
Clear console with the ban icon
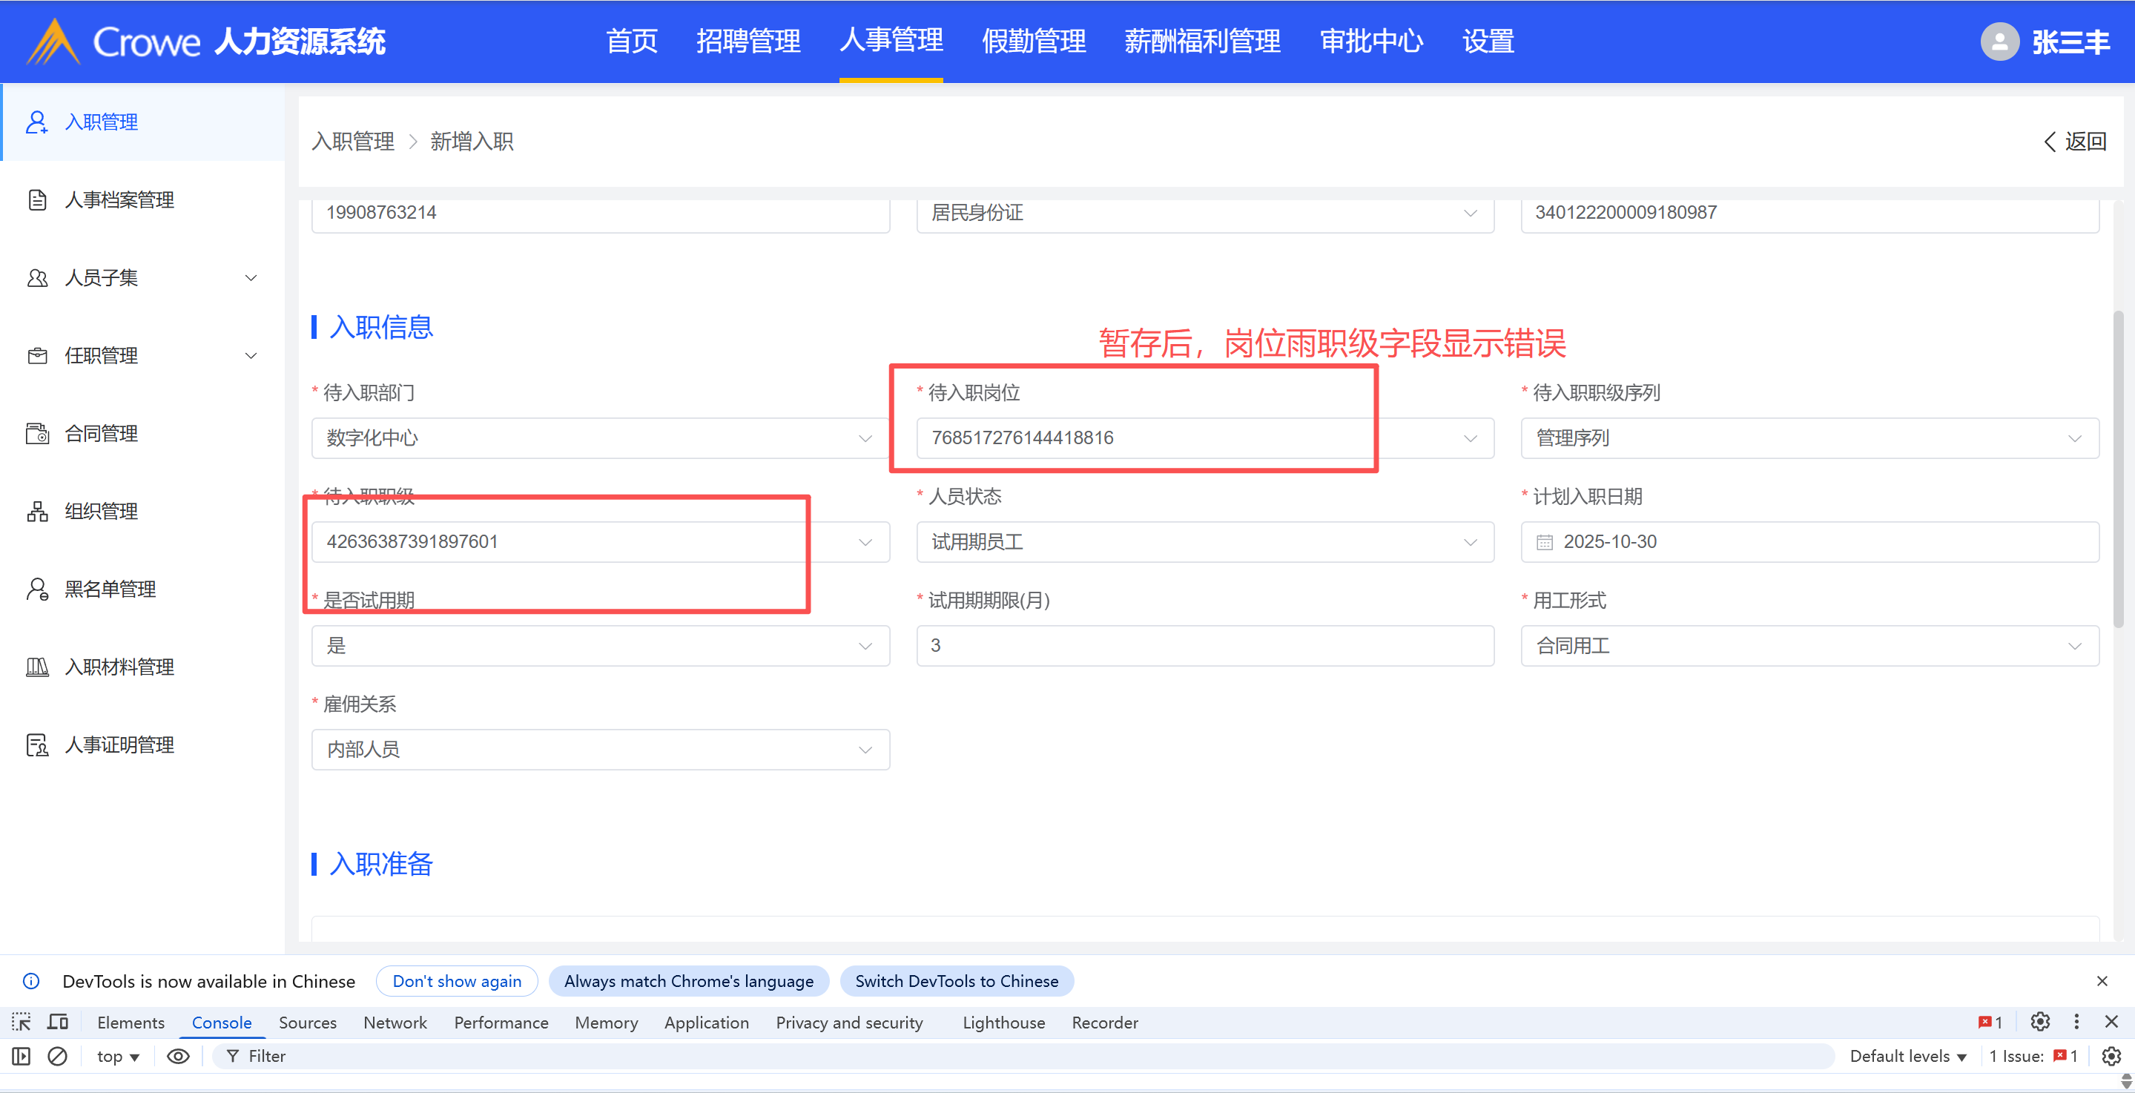tap(57, 1056)
